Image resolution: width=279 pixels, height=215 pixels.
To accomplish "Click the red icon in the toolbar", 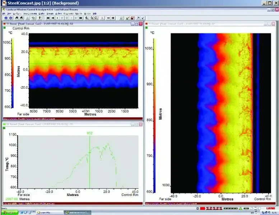I will coord(133,18).
